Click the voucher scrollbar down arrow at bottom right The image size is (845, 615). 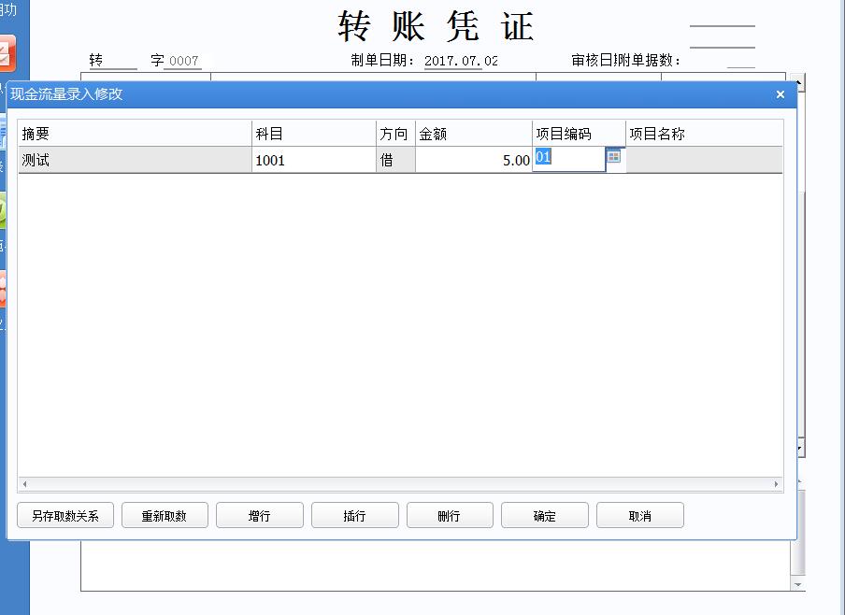[x=797, y=584]
